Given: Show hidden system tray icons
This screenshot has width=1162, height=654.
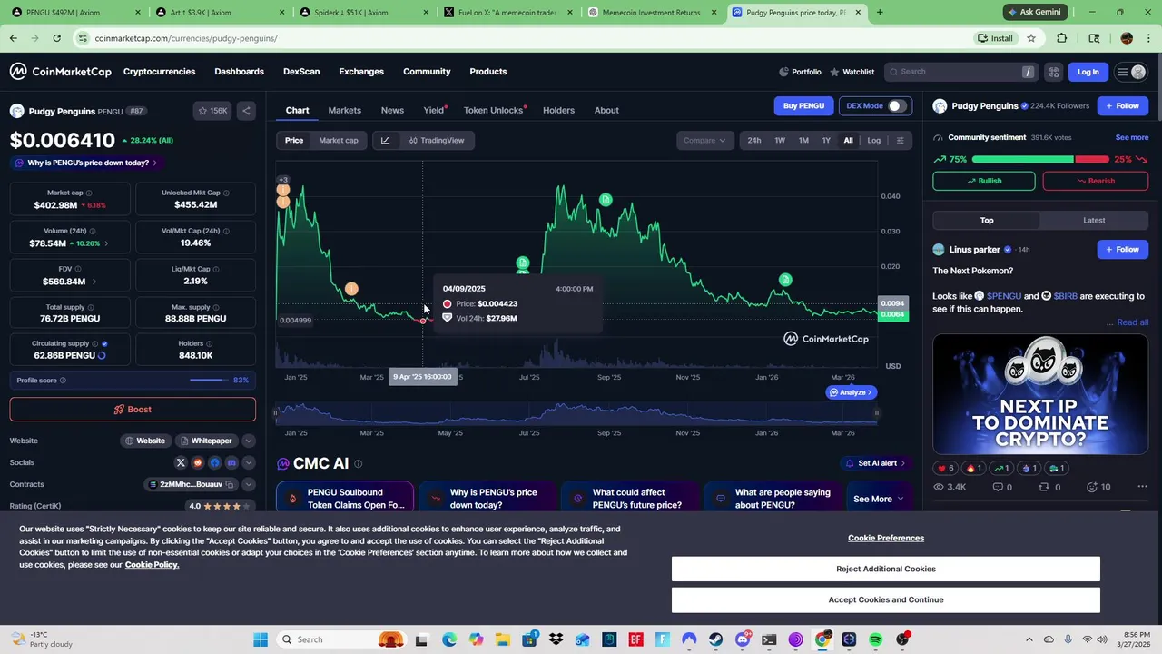Looking at the screenshot, I should pyautogui.click(x=1029, y=639).
